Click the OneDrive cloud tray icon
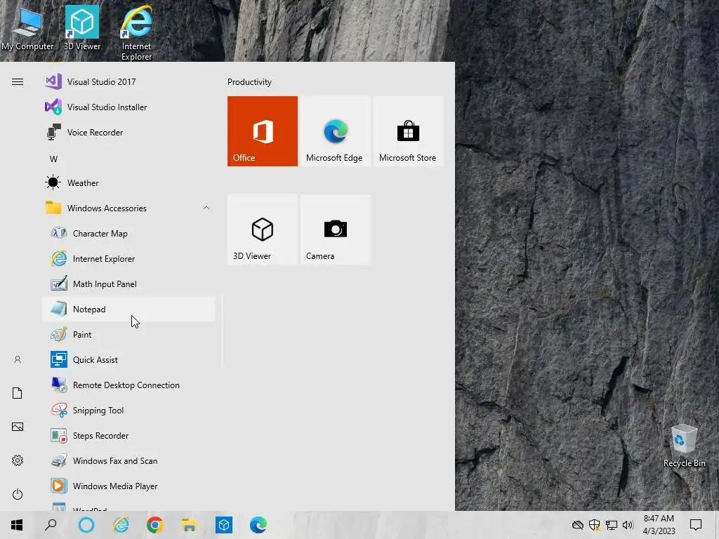The image size is (719, 539). tap(578, 525)
